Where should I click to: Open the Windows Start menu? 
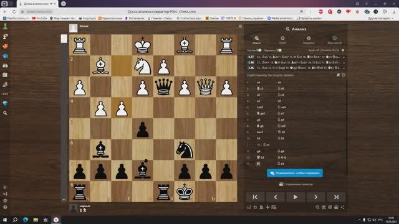coord(5,220)
